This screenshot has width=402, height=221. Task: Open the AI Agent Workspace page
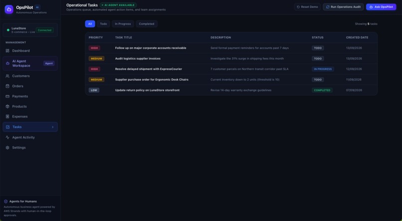30,63
